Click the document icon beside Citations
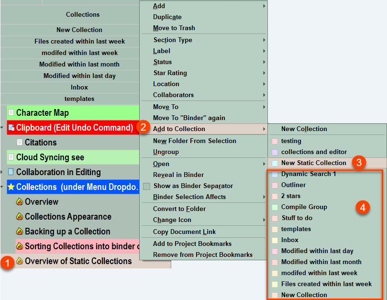Viewport: 387px width, 300px height. point(19,142)
